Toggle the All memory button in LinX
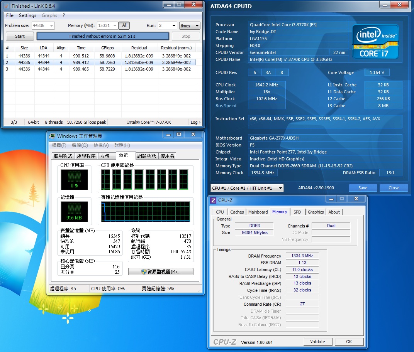The image size is (414, 352). 124,25
